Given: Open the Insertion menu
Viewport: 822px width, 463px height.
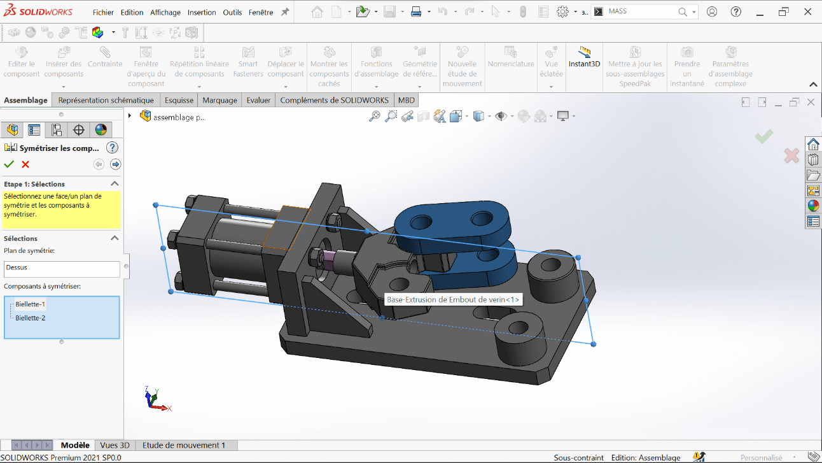Looking at the screenshot, I should click(200, 12).
